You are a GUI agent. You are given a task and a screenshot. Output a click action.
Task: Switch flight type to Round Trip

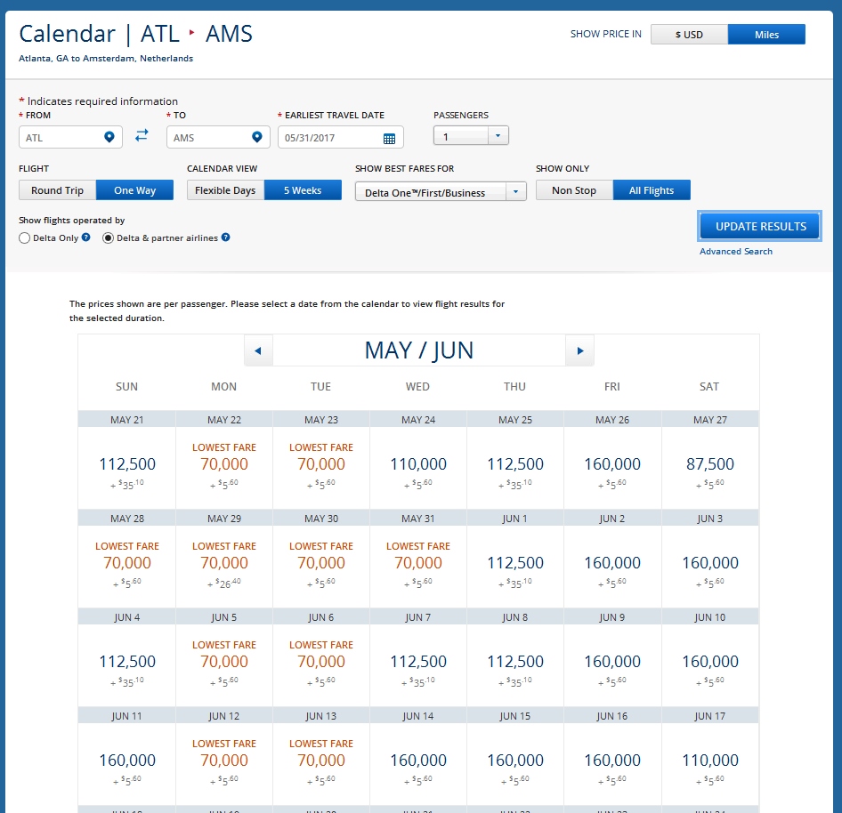[57, 189]
